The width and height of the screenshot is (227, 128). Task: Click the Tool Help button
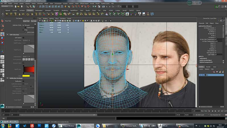[34, 21]
